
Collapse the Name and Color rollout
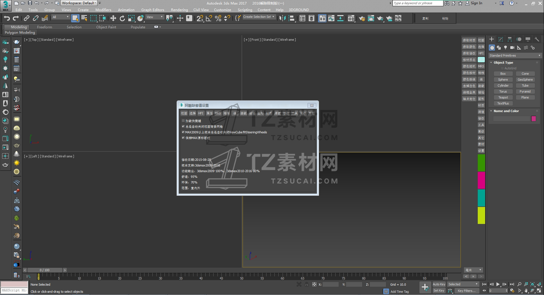(x=491, y=111)
